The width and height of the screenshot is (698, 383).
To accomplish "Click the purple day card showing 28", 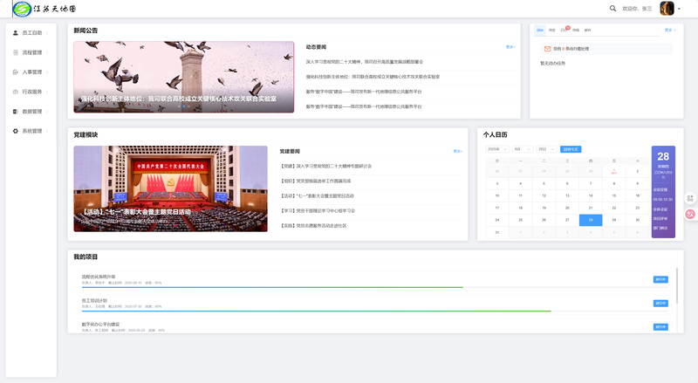I will pos(663,192).
